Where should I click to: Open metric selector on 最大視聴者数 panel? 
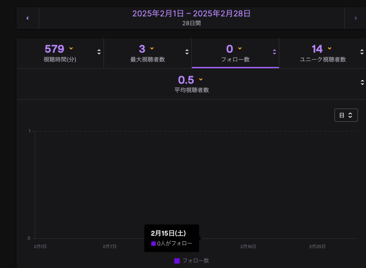pyautogui.click(x=187, y=52)
